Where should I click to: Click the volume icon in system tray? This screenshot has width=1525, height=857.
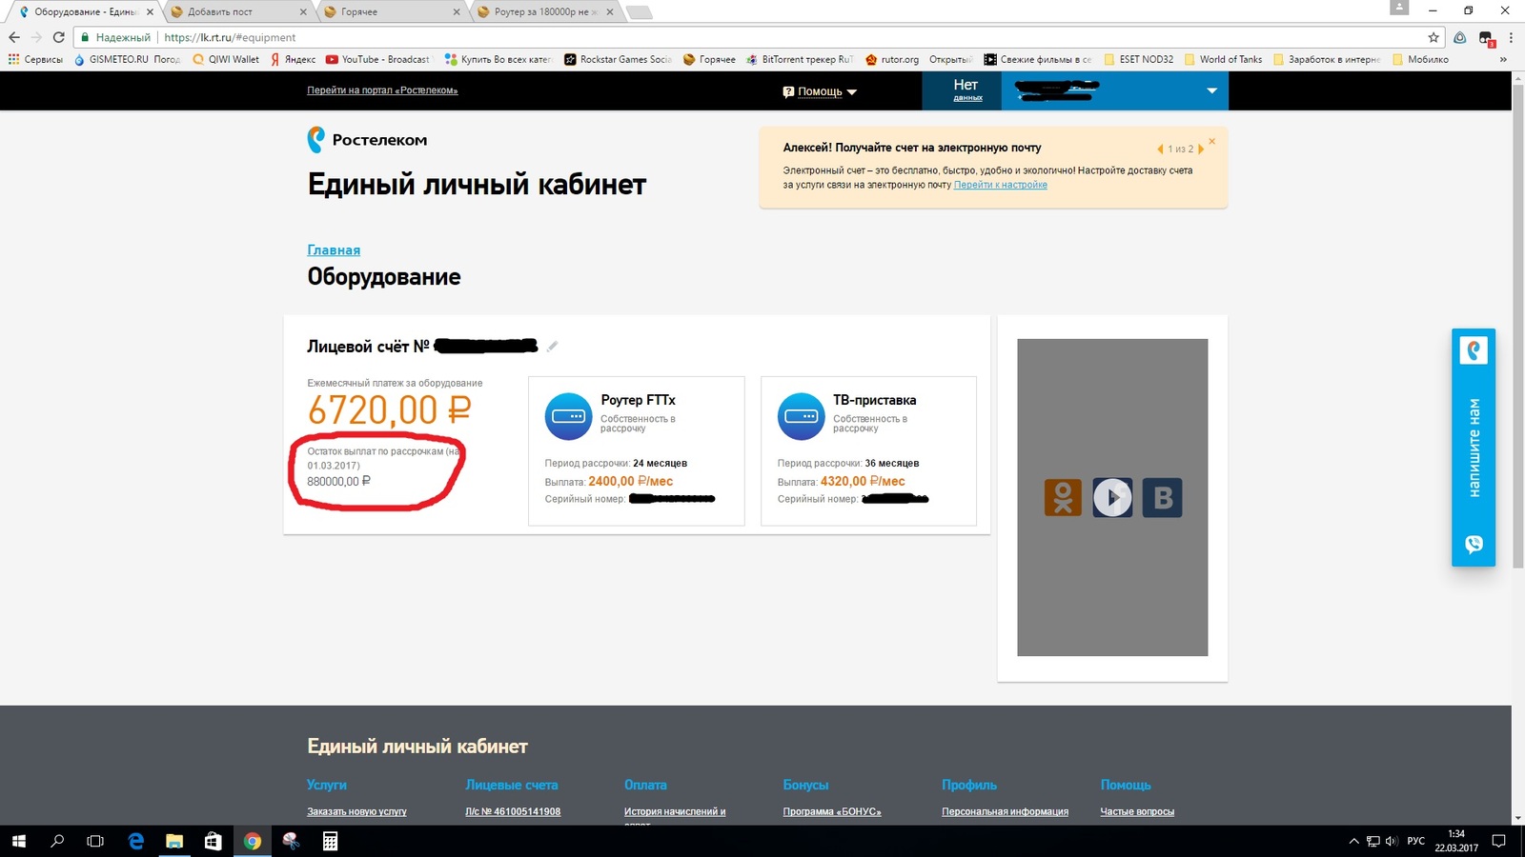1392,841
